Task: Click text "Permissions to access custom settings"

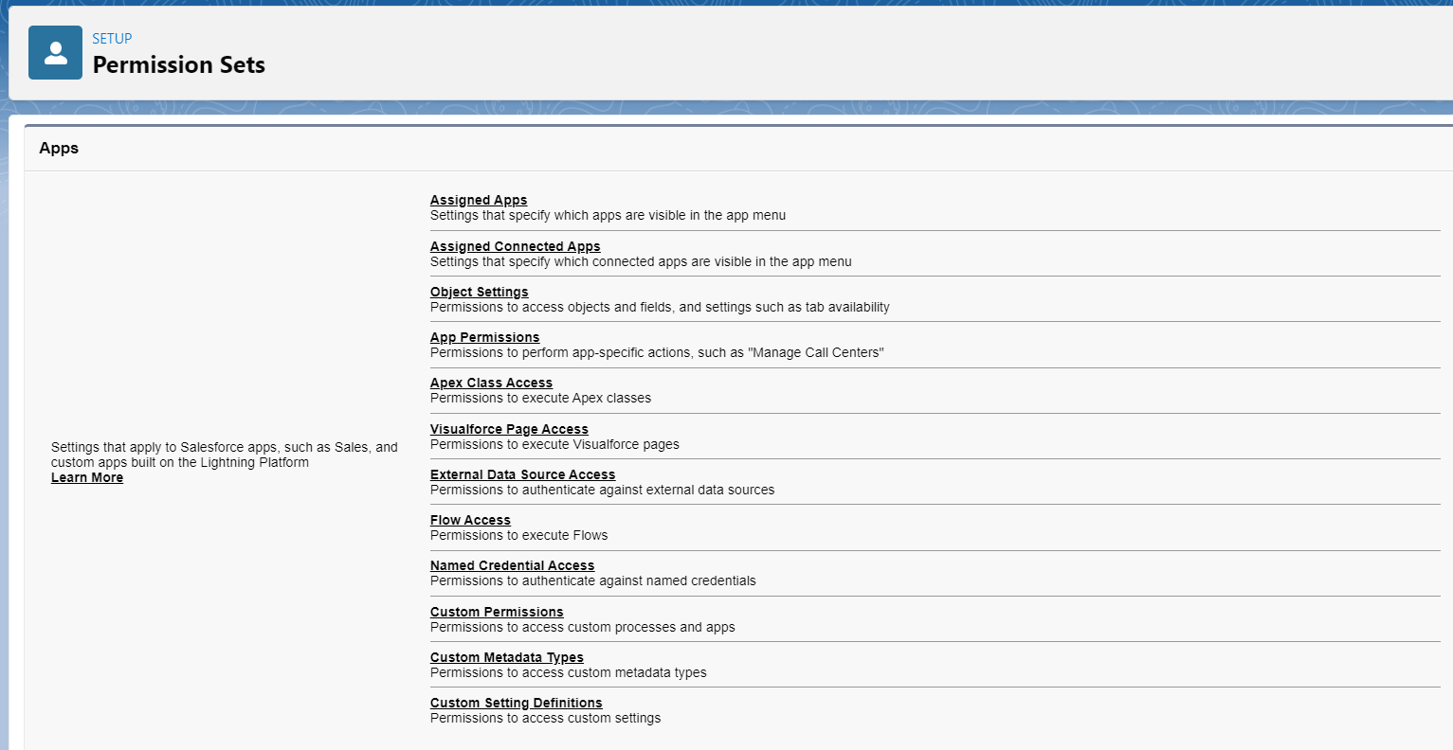Action: [545, 718]
